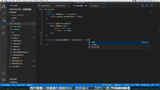Click the compare changes icon in editor toolbar
This screenshot has width=160, height=90.
(x=142, y=6)
